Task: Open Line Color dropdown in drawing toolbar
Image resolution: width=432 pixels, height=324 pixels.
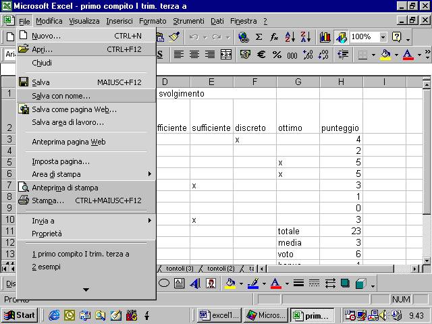Action: [264, 283]
